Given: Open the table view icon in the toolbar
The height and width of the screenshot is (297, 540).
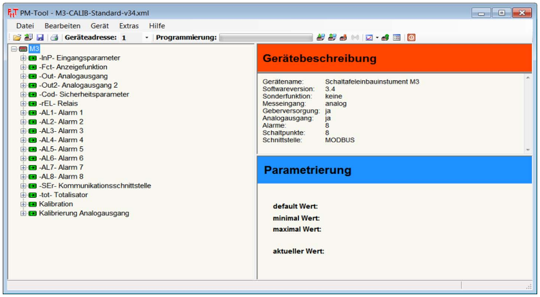Looking at the screenshot, I should [397, 37].
